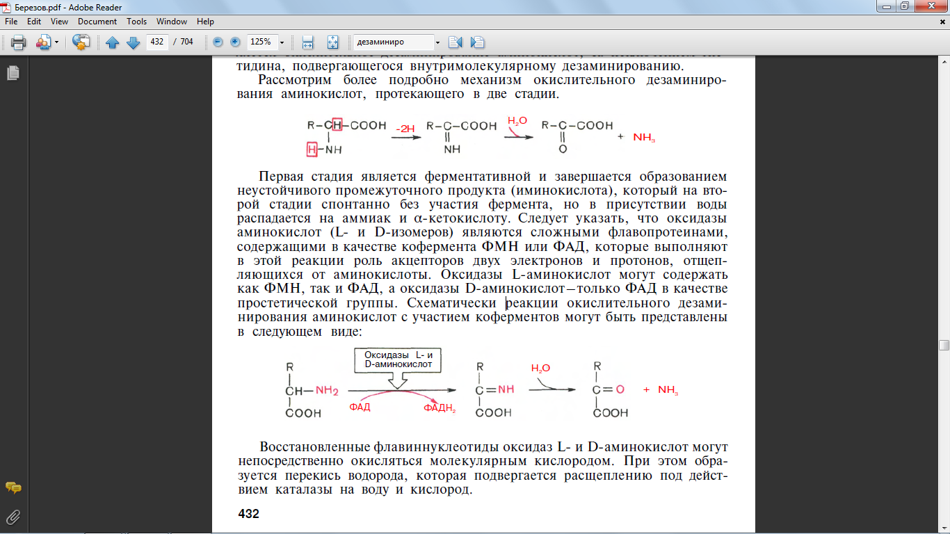Find next search result icon
Viewport: 950px width, 534px height.
(x=477, y=42)
